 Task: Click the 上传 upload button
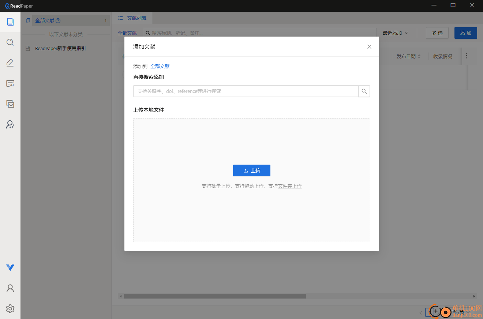click(x=252, y=170)
